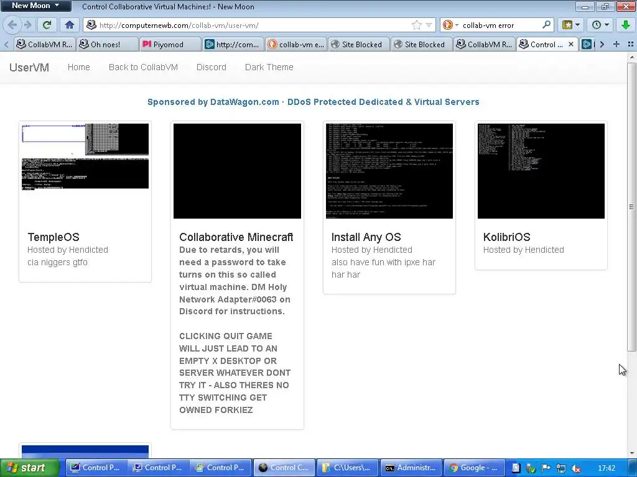Open the Collaborative Minecraft VM thumbnail

click(x=237, y=171)
